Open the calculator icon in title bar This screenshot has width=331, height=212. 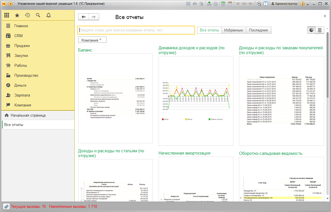coord(223,4)
